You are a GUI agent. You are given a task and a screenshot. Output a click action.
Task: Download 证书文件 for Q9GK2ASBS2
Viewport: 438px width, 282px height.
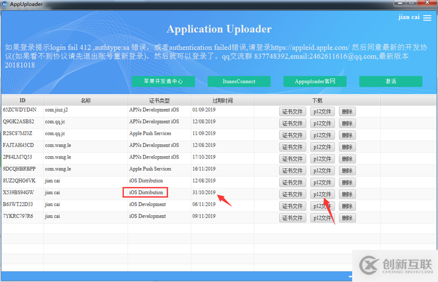(x=293, y=123)
